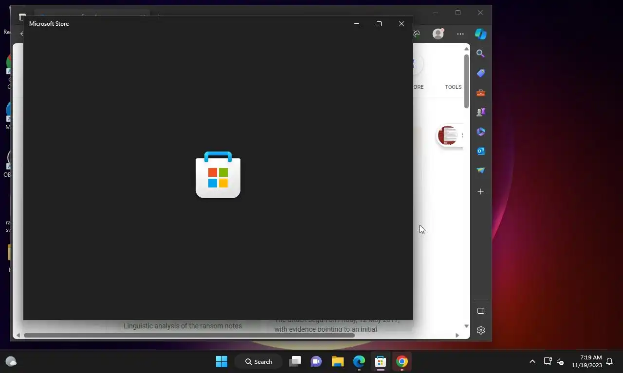This screenshot has height=373, width=623.
Task: Switch to Microsoft Edge on the taskbar
Action: point(359,361)
